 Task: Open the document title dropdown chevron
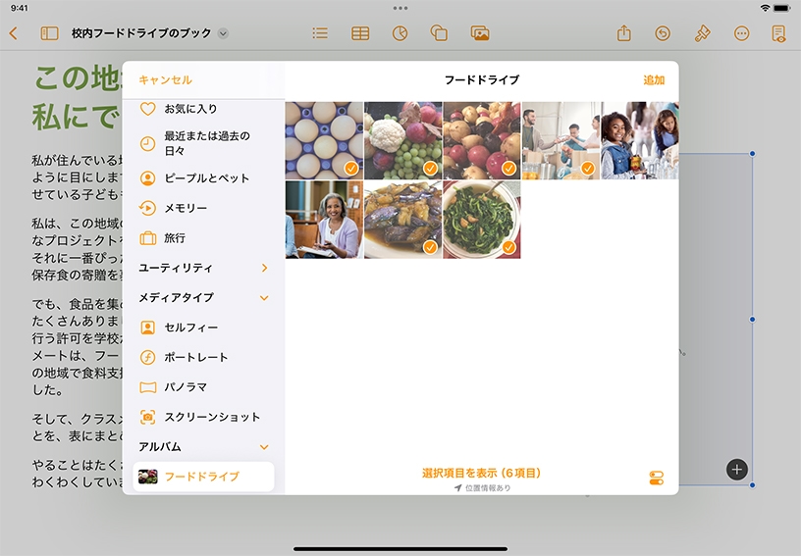click(x=223, y=33)
